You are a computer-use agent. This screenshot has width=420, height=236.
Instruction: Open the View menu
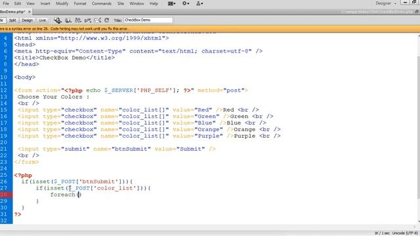31,3
